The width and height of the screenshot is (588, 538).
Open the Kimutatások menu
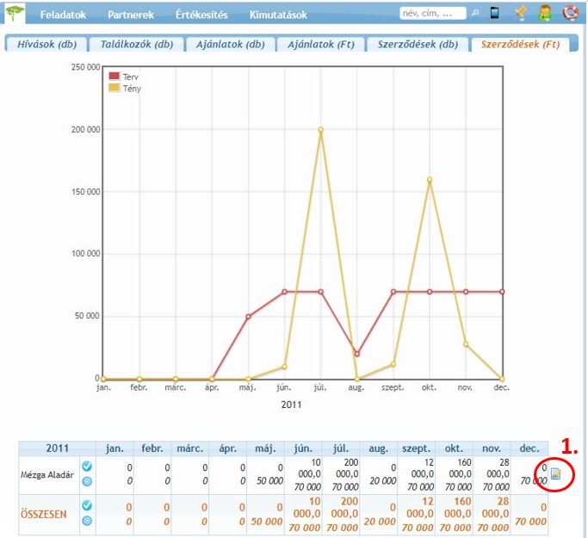click(x=278, y=15)
